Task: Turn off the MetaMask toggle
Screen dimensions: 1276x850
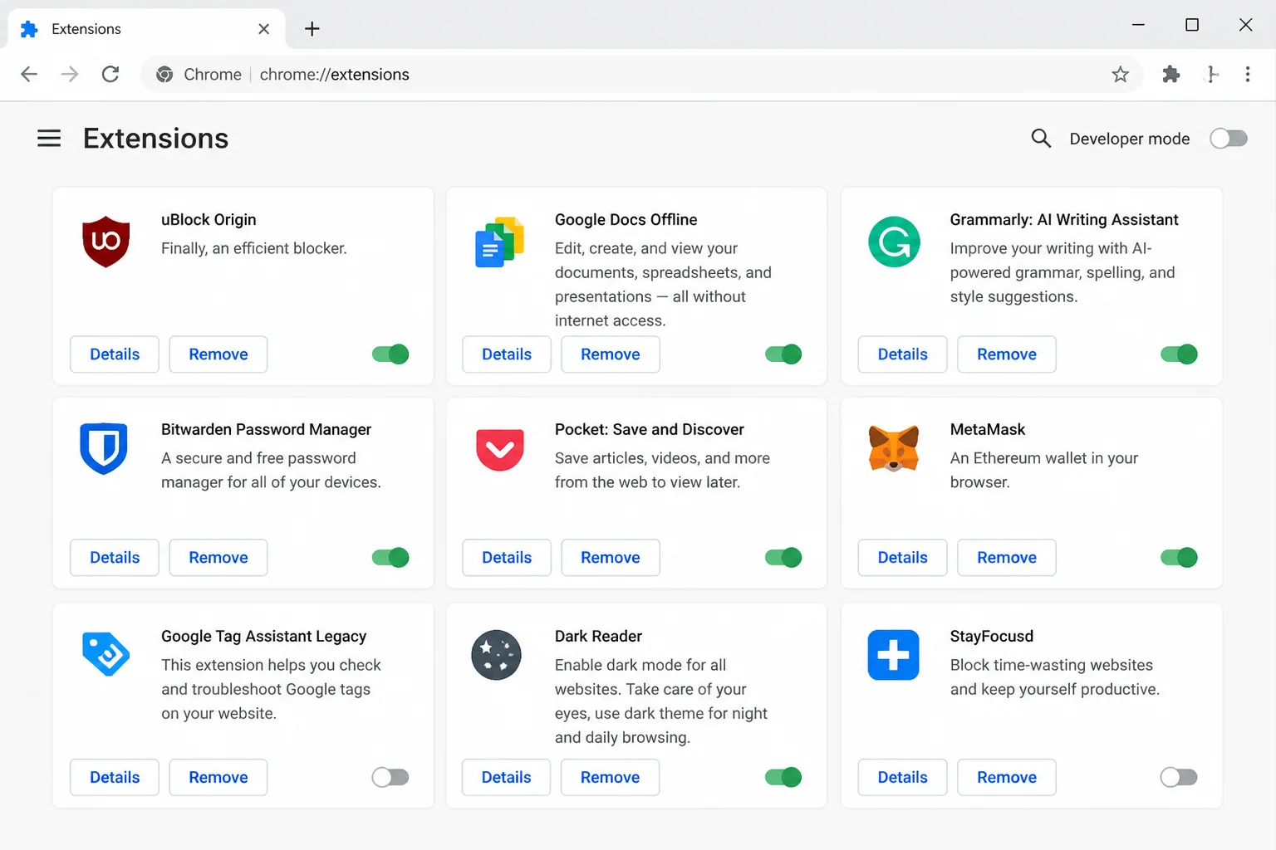Action: point(1179,557)
